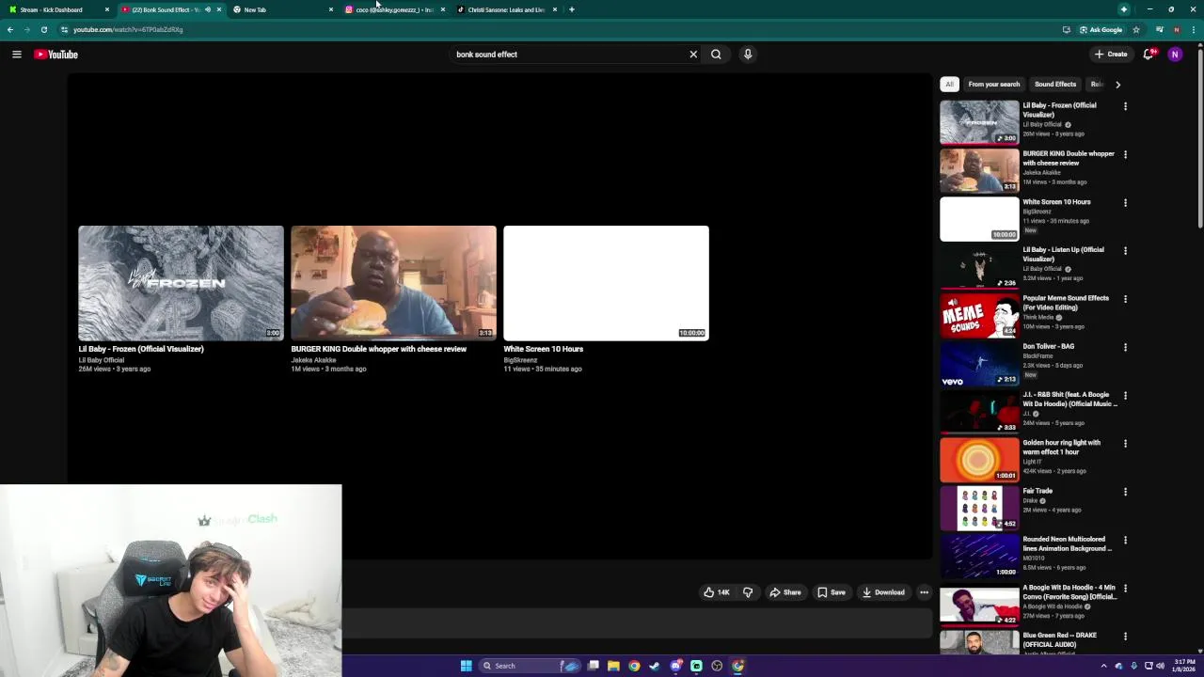Play the White Screen 10 Hours end-screen thumbnail
Viewport: 1204px width, 677px height.
click(606, 283)
